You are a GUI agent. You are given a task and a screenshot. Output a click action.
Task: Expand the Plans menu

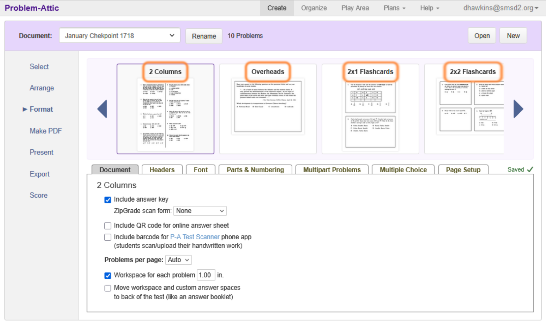click(394, 8)
